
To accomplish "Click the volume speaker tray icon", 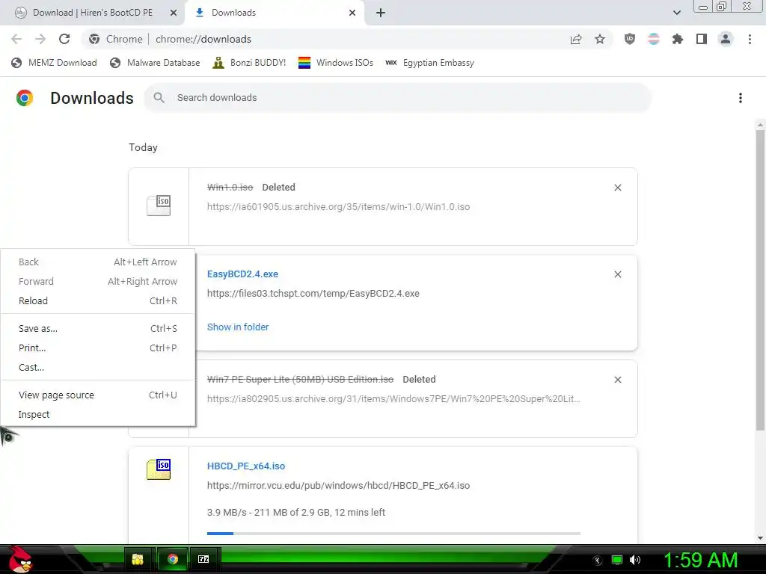I will 635,560.
